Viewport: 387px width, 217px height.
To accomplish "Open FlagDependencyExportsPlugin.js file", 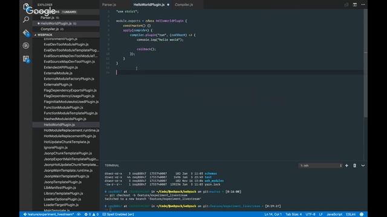I will 70,90.
